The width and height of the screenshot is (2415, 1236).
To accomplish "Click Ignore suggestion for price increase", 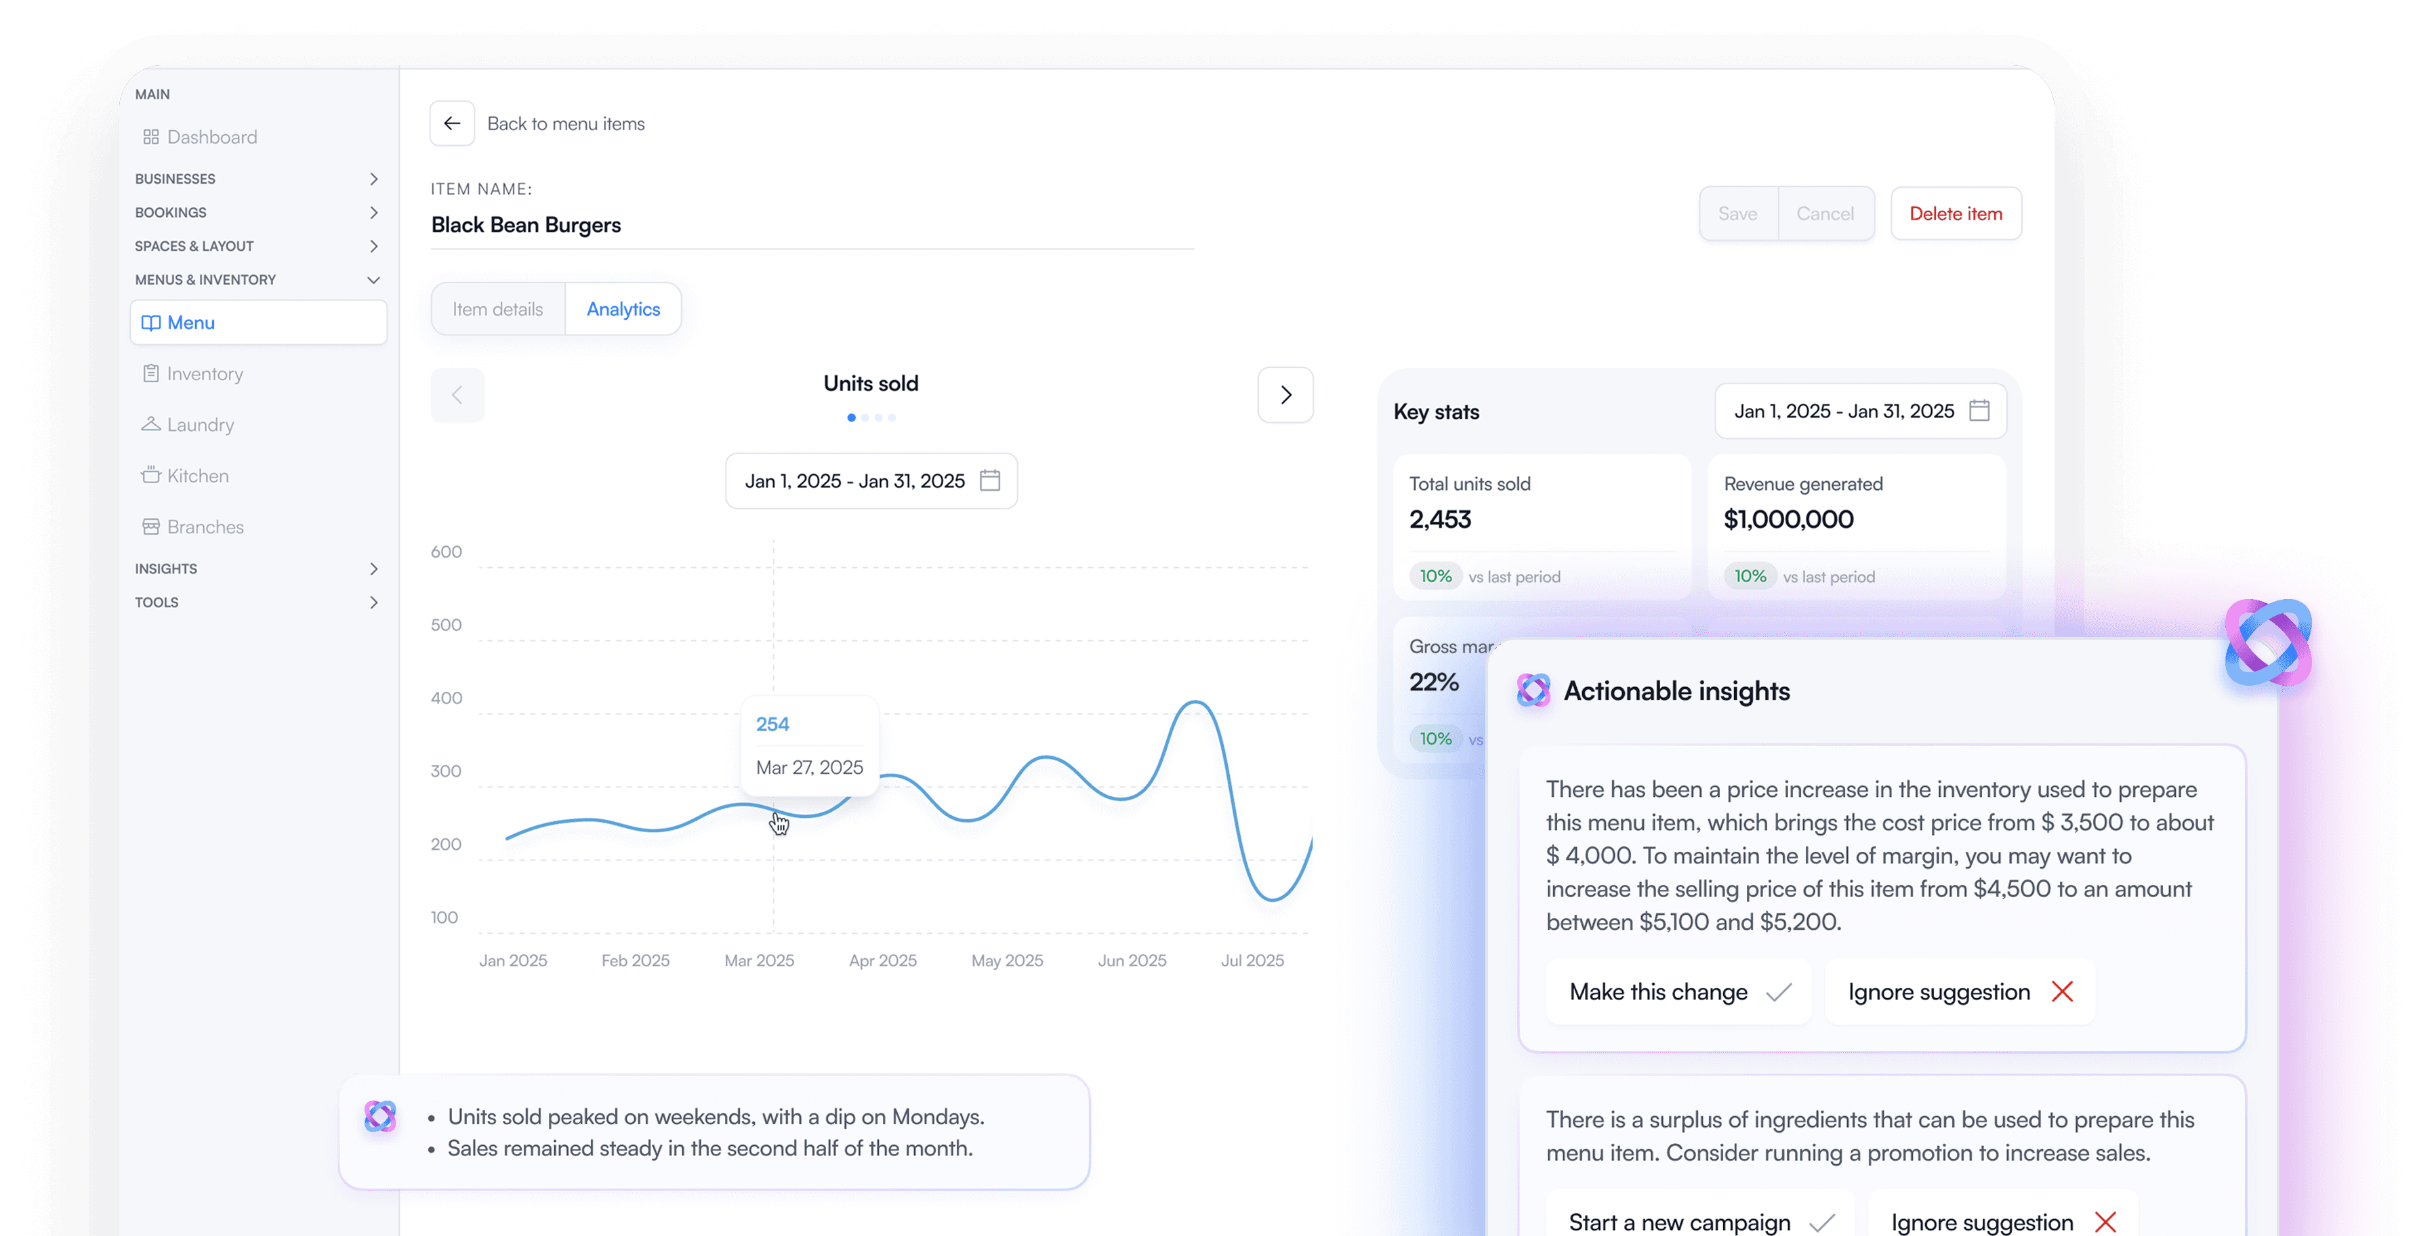I will point(1960,992).
